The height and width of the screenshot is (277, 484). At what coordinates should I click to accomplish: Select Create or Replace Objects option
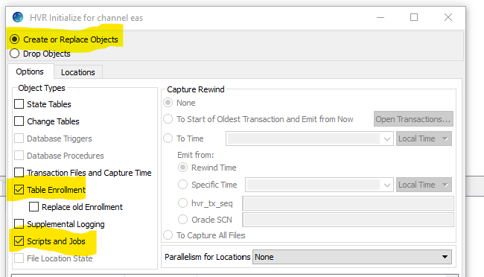coord(14,39)
